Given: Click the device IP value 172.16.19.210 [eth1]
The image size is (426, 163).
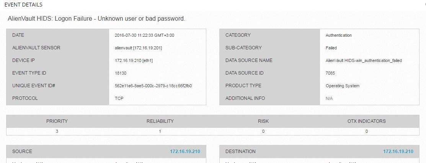Looking at the screenshot, I should tap(134, 60).
